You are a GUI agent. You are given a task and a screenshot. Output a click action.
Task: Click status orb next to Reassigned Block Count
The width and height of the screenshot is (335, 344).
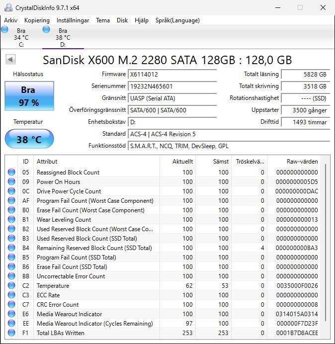click(11, 172)
